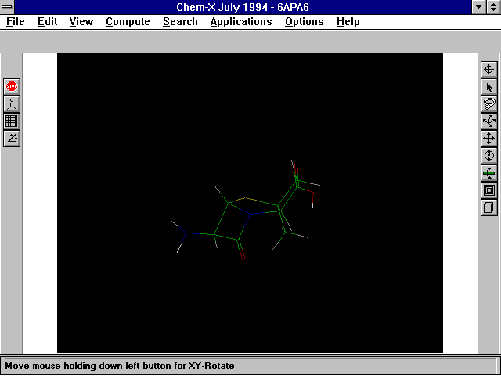
Task: Click the nested squares zoom icon
Action: pos(489,190)
